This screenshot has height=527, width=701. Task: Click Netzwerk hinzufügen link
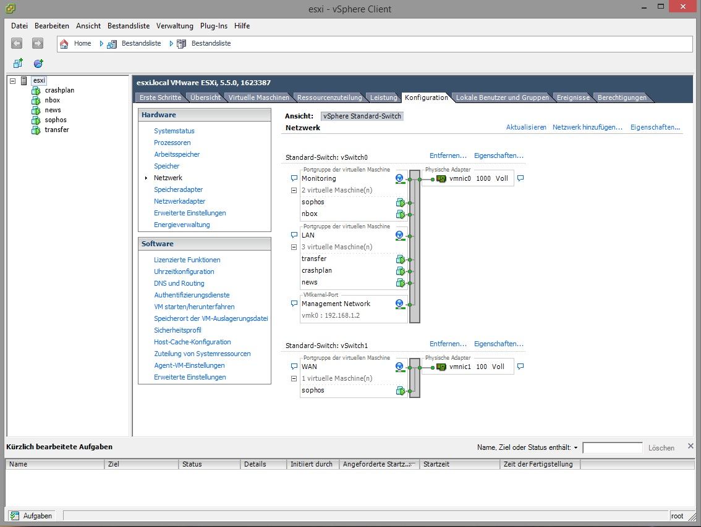tap(587, 127)
